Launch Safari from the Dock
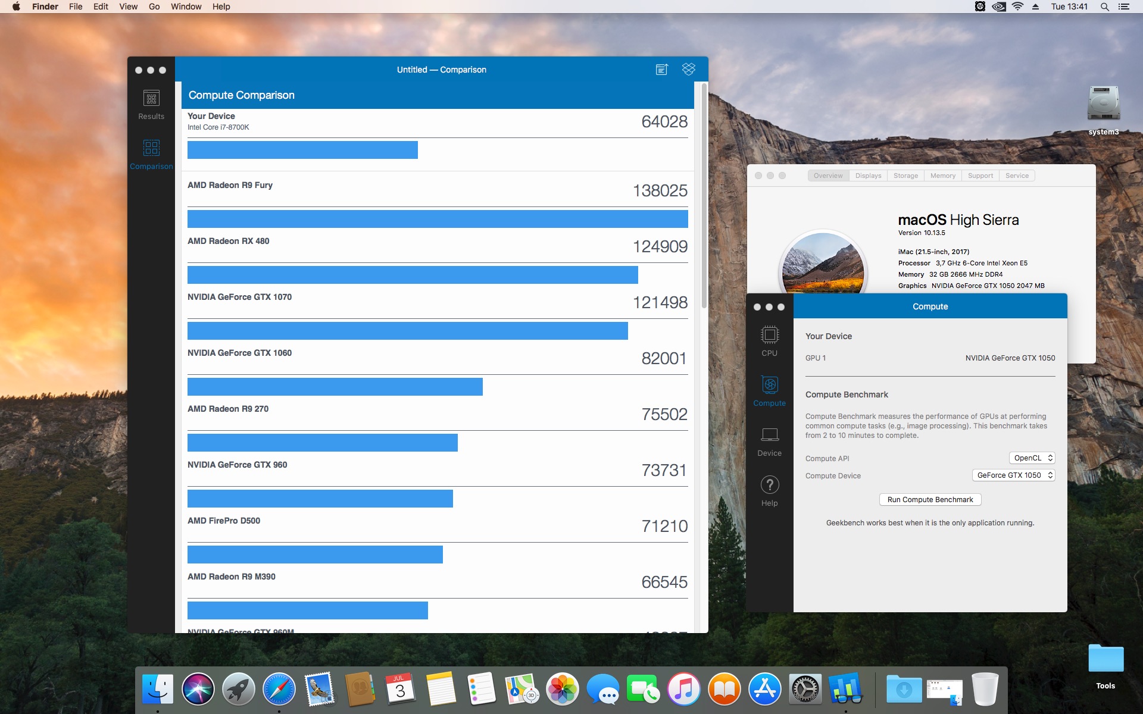1143x714 pixels. (279, 689)
